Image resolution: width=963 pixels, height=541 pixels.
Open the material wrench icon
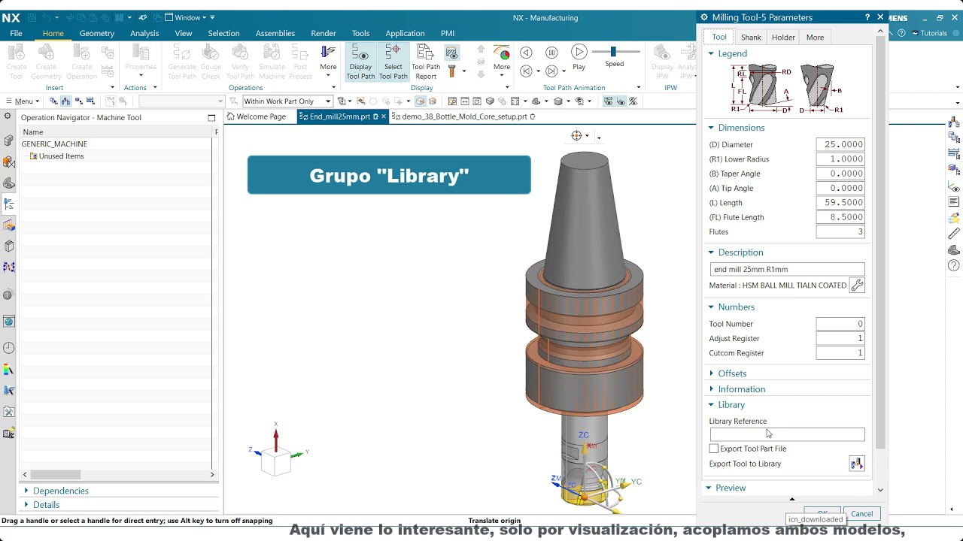coord(857,286)
